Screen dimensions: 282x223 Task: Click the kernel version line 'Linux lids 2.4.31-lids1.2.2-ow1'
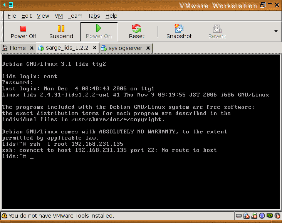click(x=136, y=95)
